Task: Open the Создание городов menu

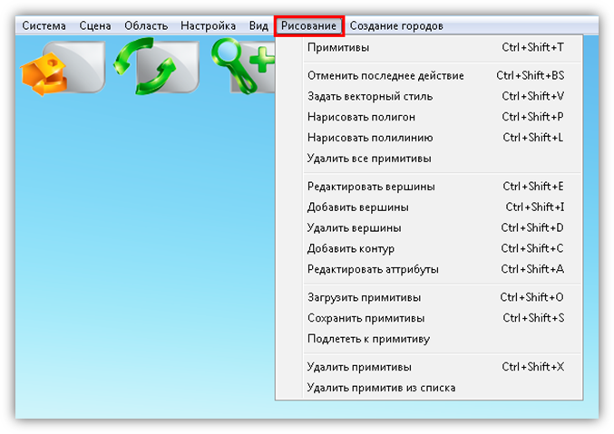Action: [x=396, y=26]
